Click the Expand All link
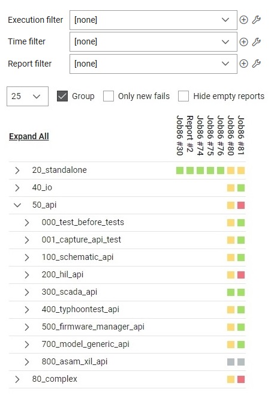 (29, 136)
